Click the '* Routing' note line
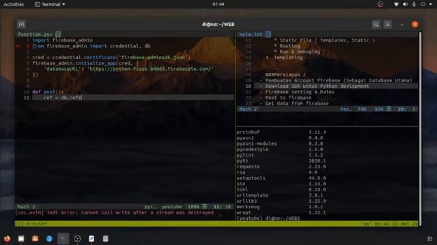The width and height of the screenshot is (437, 245). click(287, 46)
